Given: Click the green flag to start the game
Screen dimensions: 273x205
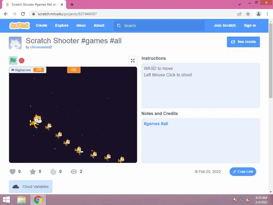Looking at the screenshot, I should coord(13,61).
